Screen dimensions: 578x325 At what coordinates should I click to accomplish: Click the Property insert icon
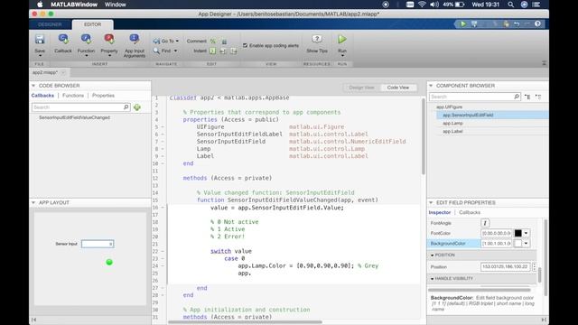(109, 39)
